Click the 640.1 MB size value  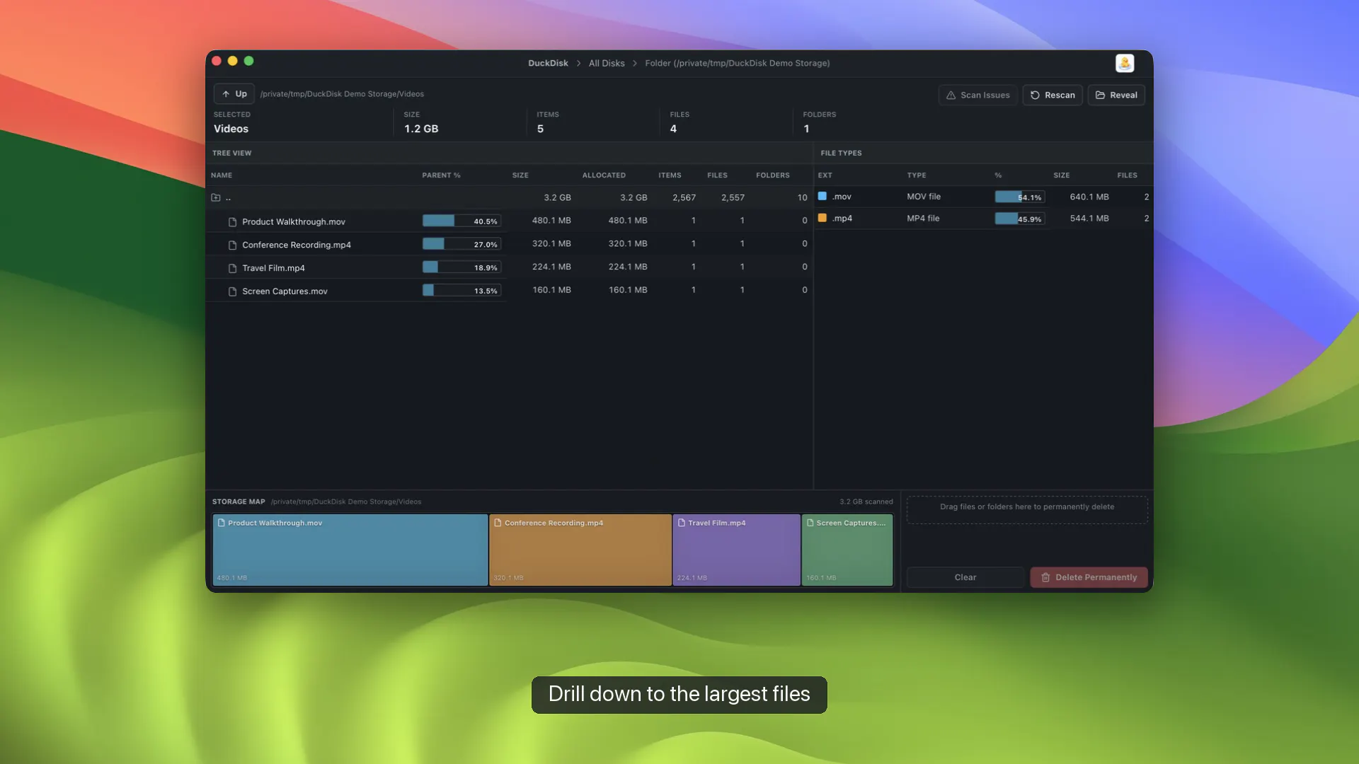pos(1089,197)
